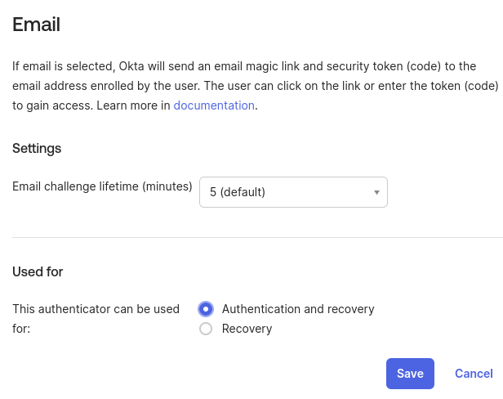The width and height of the screenshot is (503, 399).
Task: Click the 'Used for' section heading
Action: 38,271
